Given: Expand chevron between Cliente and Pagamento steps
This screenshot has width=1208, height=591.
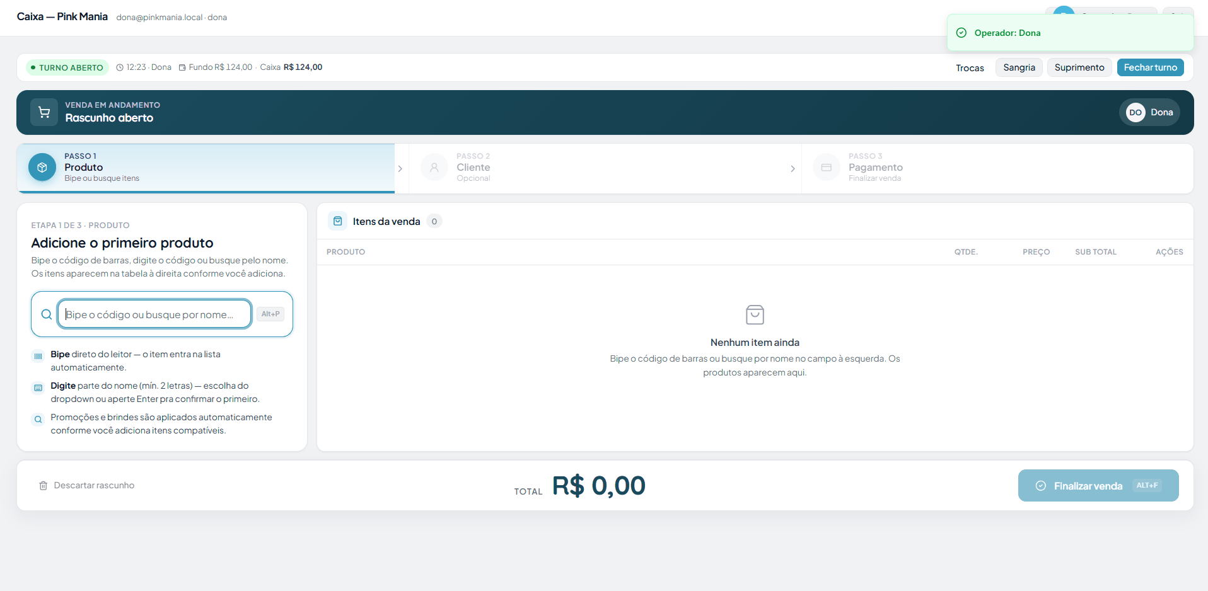Looking at the screenshot, I should tap(793, 169).
